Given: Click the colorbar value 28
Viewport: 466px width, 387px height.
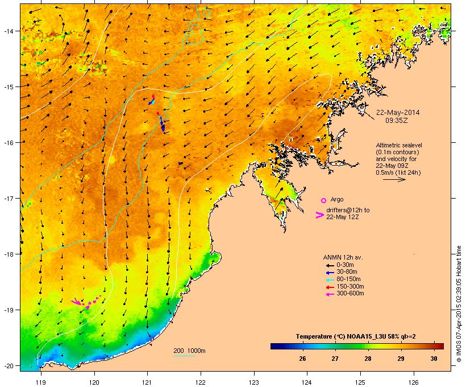Looking at the screenshot, I should pyautogui.click(x=368, y=359).
